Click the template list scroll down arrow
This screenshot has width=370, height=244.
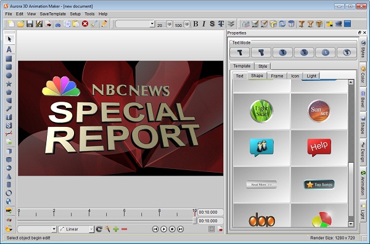point(351,224)
